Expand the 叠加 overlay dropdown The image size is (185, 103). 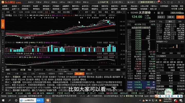tap(94, 12)
